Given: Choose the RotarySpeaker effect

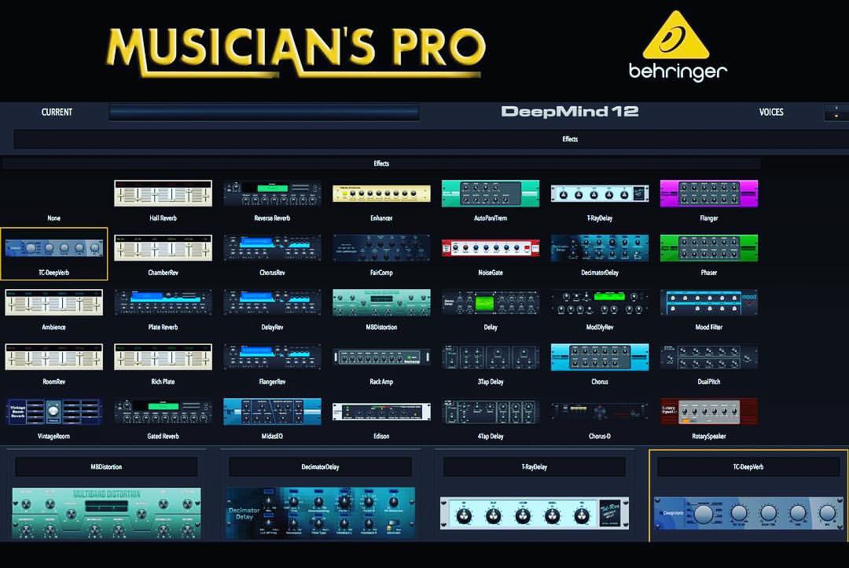Looking at the screenshot, I should point(709,412).
